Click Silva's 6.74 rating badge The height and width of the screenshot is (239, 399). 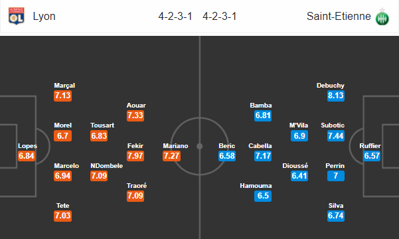pos(336,216)
